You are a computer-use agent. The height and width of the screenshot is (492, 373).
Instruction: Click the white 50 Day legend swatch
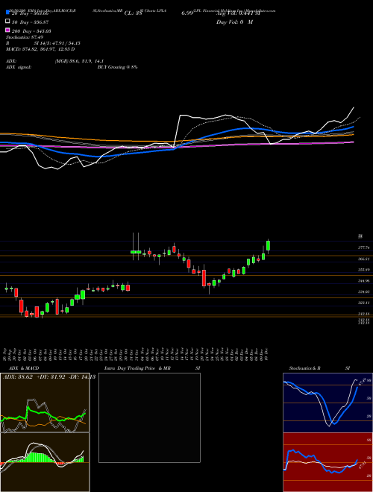point(7,22)
